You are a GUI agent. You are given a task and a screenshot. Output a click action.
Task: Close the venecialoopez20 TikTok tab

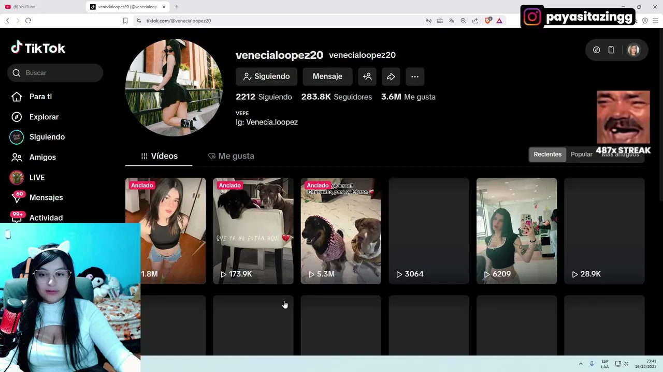164,7
